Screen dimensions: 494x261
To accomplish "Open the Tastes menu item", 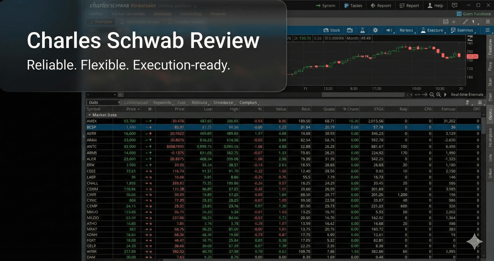I will click(x=353, y=6).
